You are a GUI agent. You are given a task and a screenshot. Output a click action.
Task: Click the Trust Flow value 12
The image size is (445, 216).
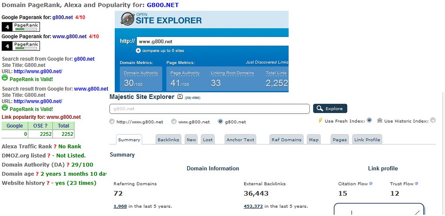pyautogui.click(x=395, y=193)
